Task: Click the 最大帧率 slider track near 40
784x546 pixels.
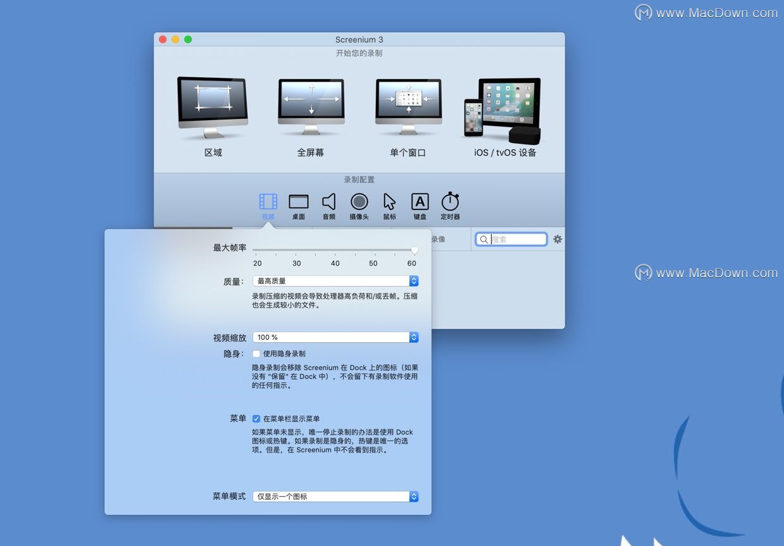Action: (335, 250)
